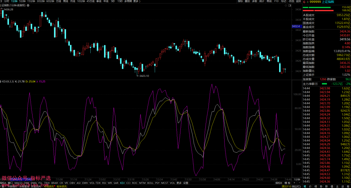Open F10 company information
This screenshot has height=188, width=351.
pos(277,1)
